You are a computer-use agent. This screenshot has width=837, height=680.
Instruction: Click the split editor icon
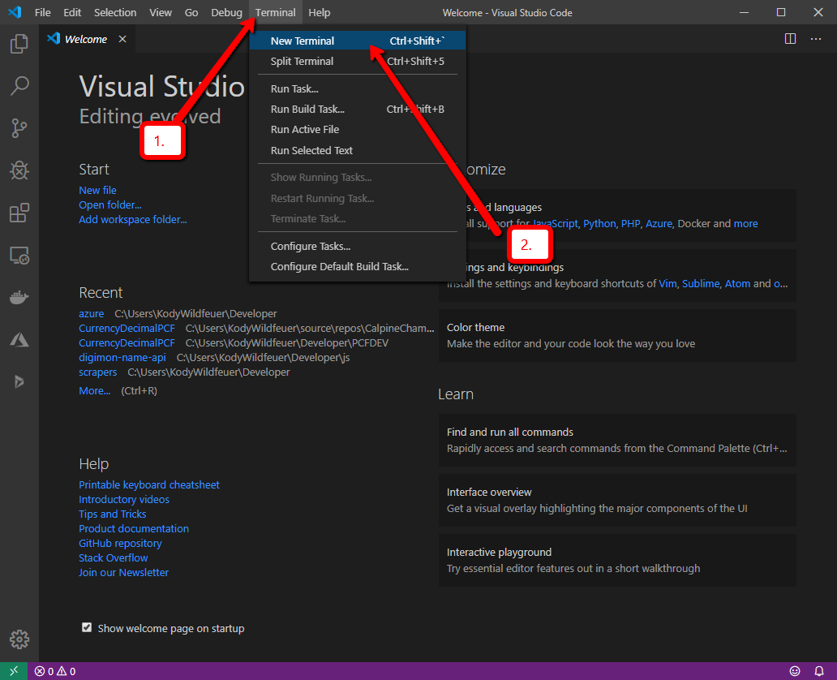[791, 39]
